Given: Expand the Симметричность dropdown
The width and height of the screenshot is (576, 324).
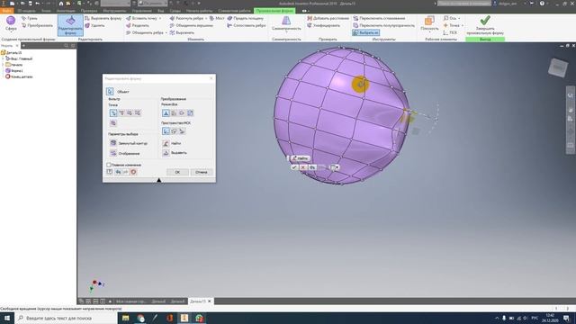Looking at the screenshot, I should (286, 32).
